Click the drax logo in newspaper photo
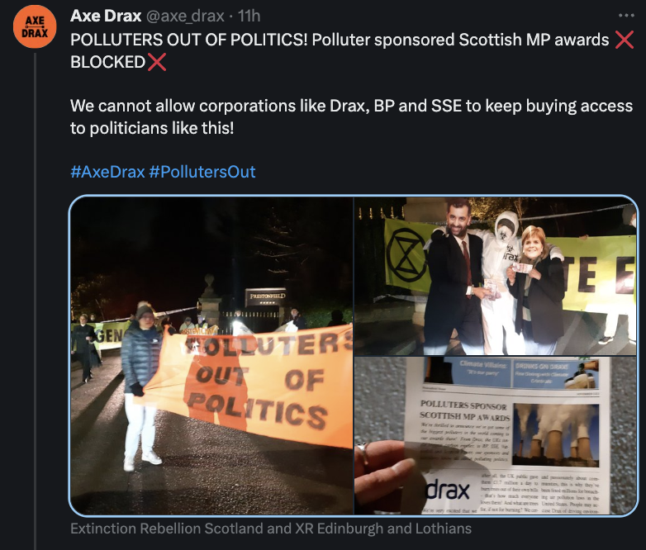Image resolution: width=646 pixels, height=550 pixels. [x=448, y=491]
